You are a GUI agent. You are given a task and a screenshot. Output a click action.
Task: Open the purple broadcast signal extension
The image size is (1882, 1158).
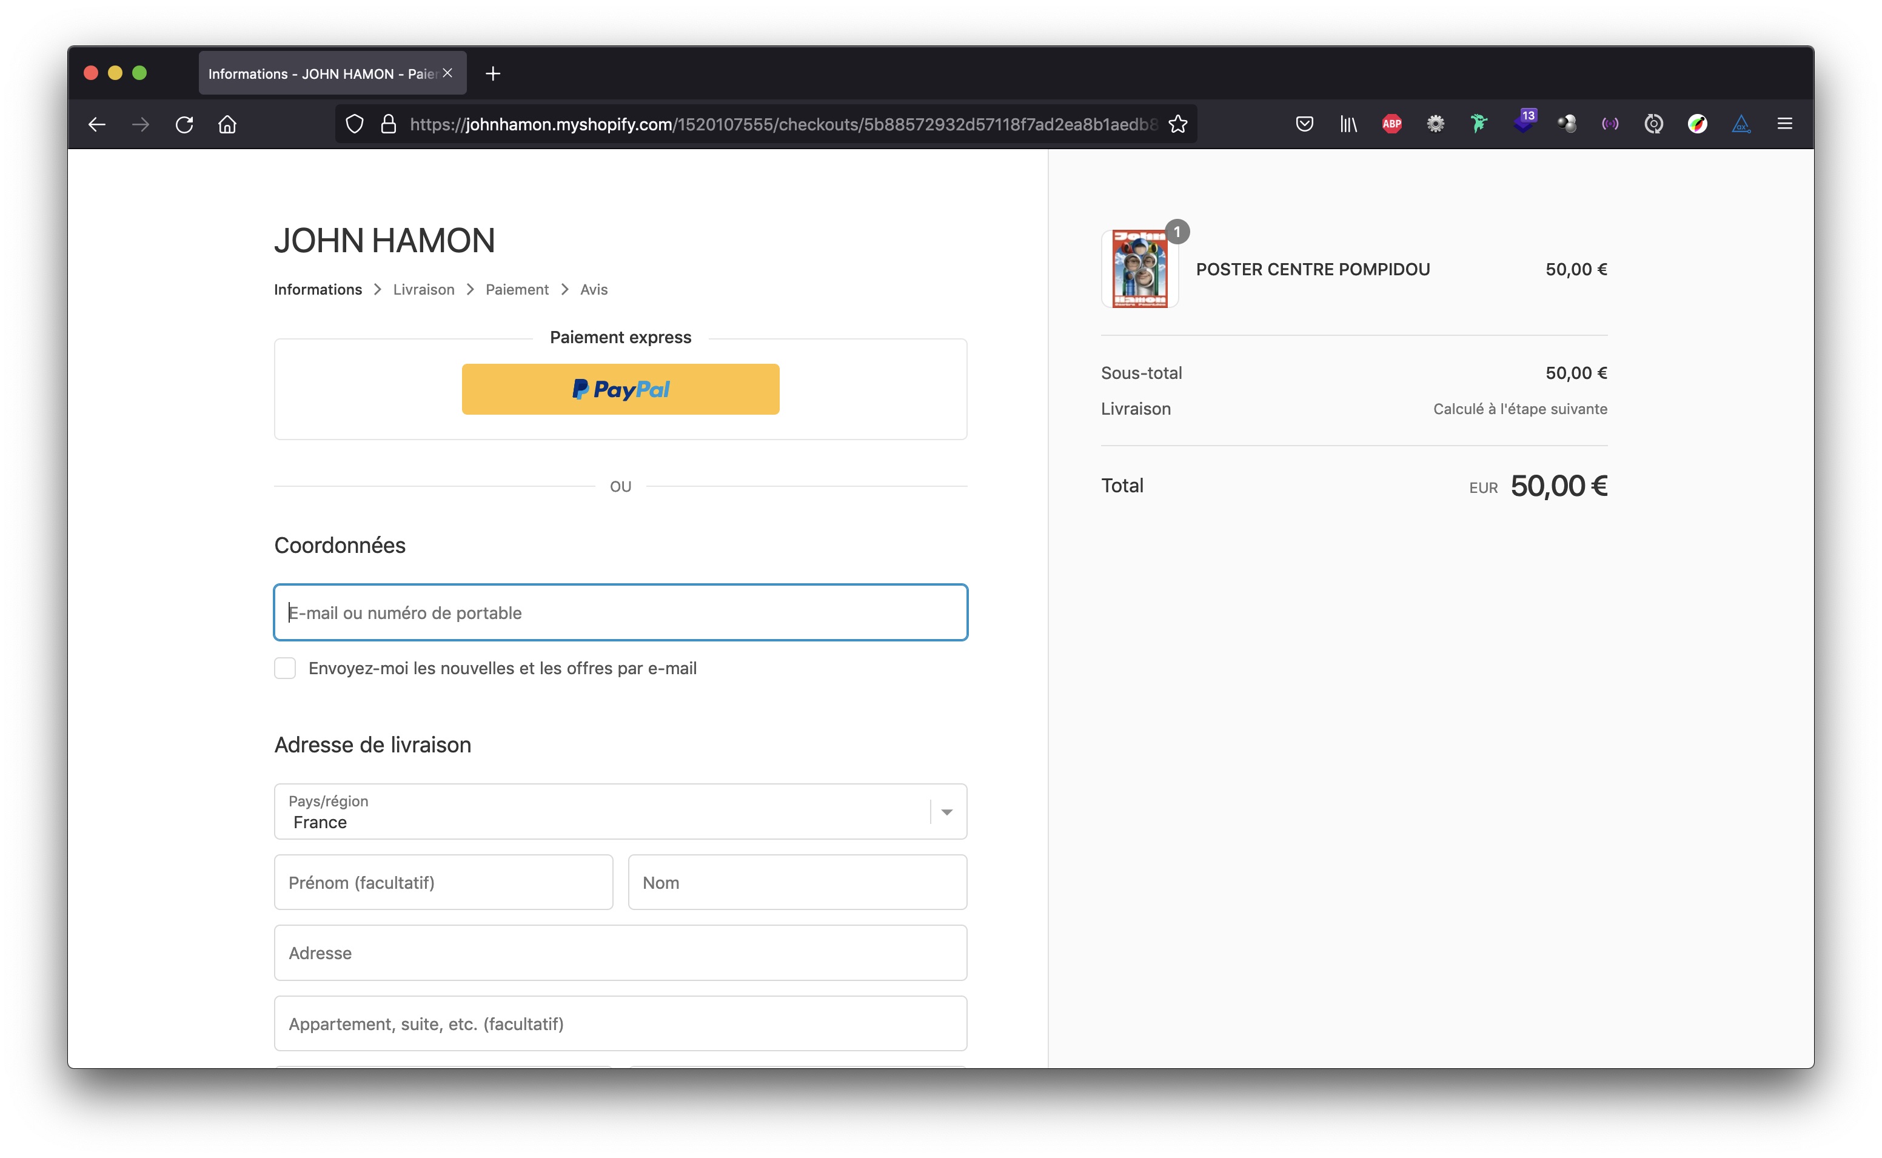(x=1610, y=124)
